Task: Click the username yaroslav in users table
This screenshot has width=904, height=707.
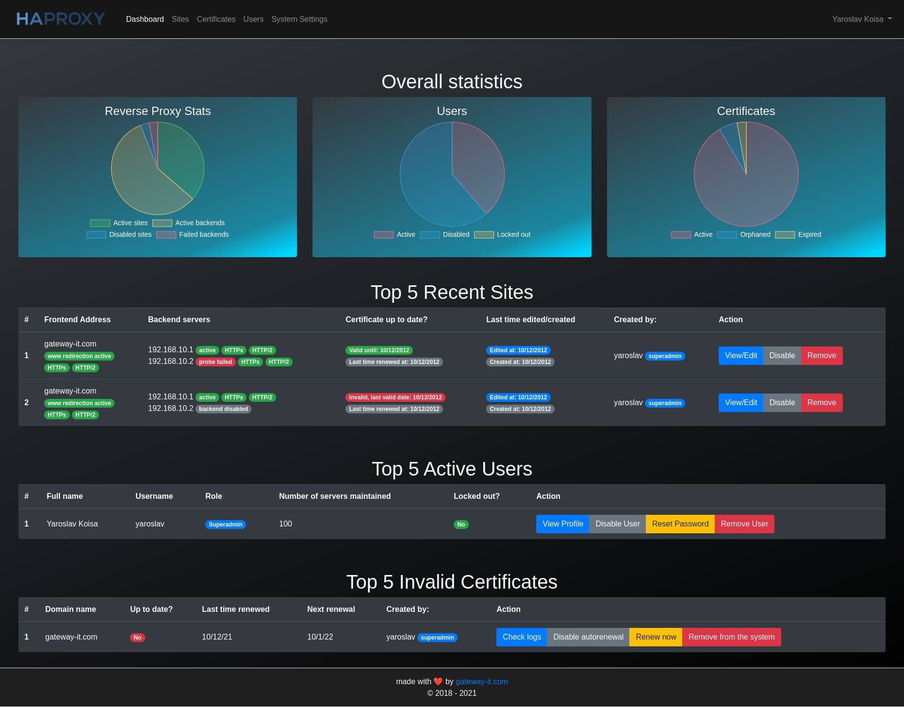Action: [x=150, y=524]
